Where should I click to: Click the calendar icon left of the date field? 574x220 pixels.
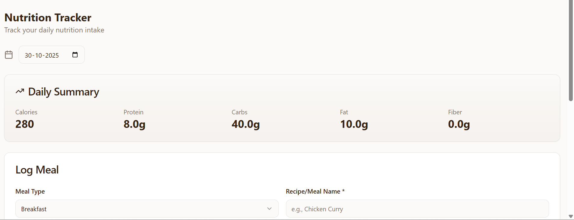click(9, 55)
